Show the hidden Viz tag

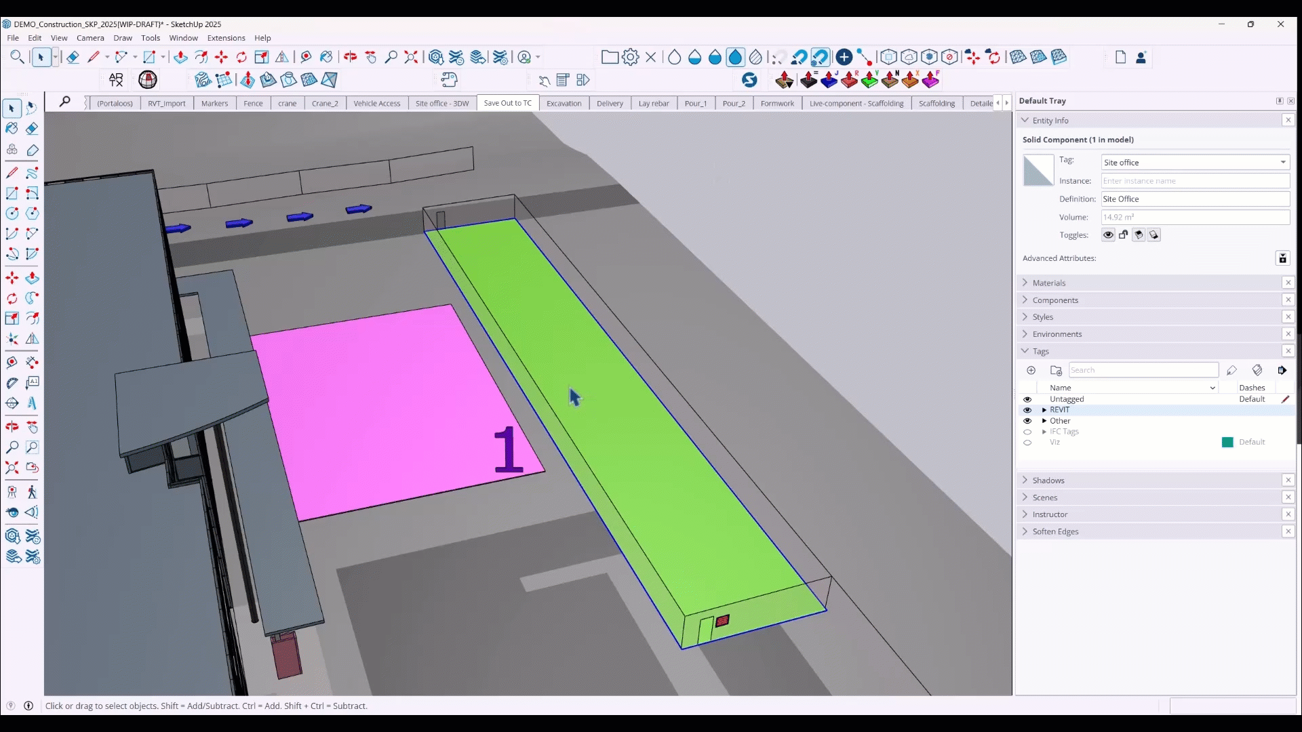[x=1027, y=443]
